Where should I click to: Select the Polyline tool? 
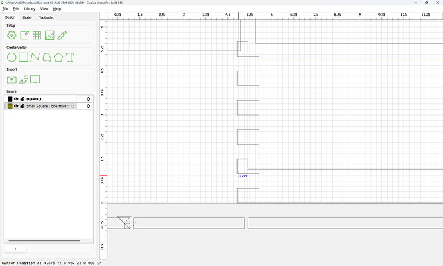coord(35,57)
